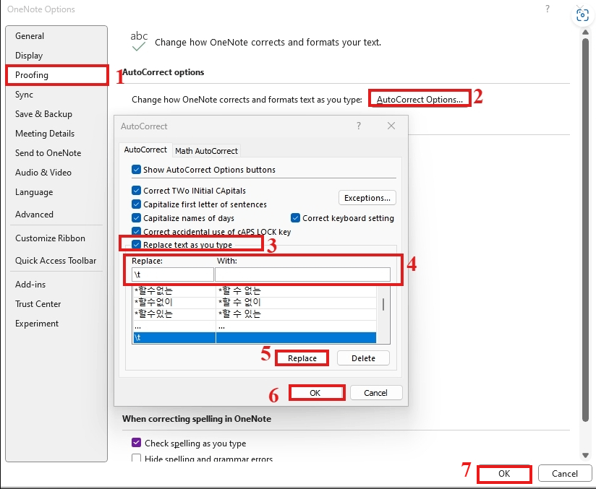Click the options pane vertical scrollbar thumb
The image size is (596, 489).
point(585,229)
